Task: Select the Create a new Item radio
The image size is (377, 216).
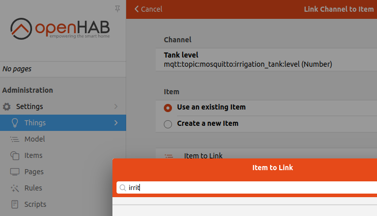Action: [x=168, y=124]
